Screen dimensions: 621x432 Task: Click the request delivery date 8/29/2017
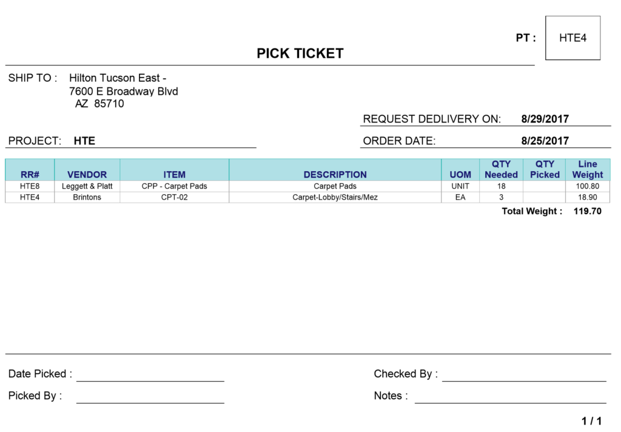pos(545,119)
